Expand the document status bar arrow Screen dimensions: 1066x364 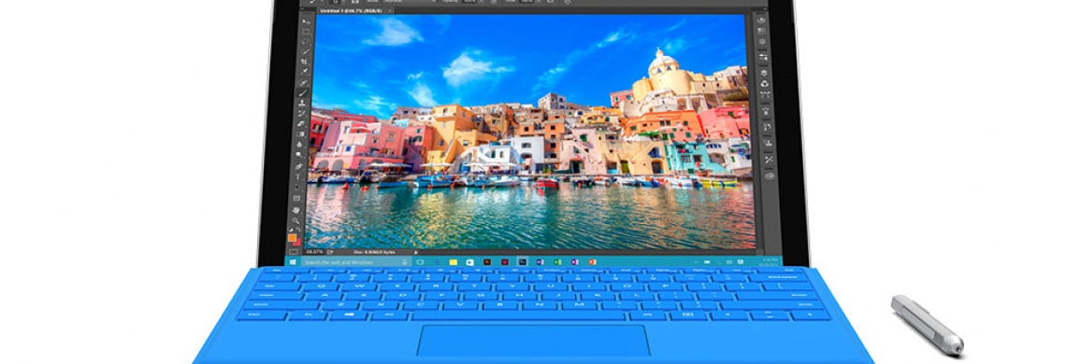[415, 253]
